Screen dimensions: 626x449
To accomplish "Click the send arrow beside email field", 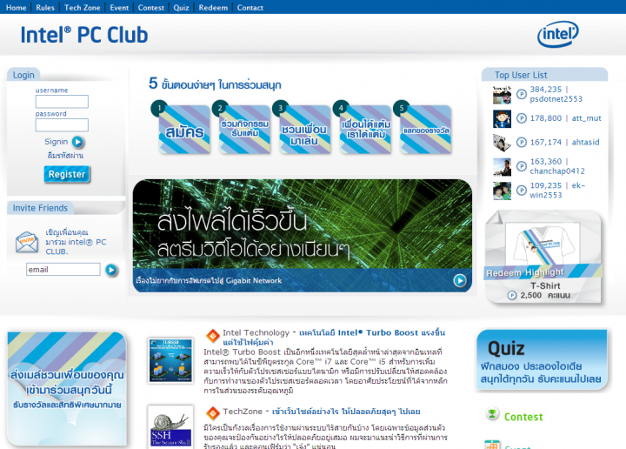I will click(111, 270).
